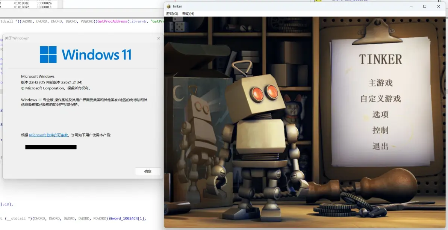Open 控制 settings in Tinker

(x=380, y=130)
